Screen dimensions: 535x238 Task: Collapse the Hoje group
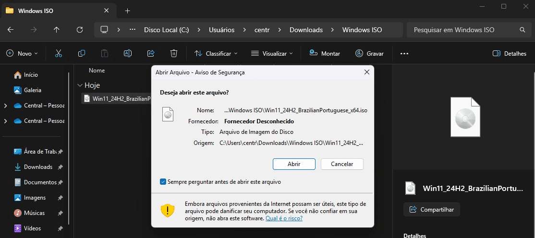click(x=80, y=85)
